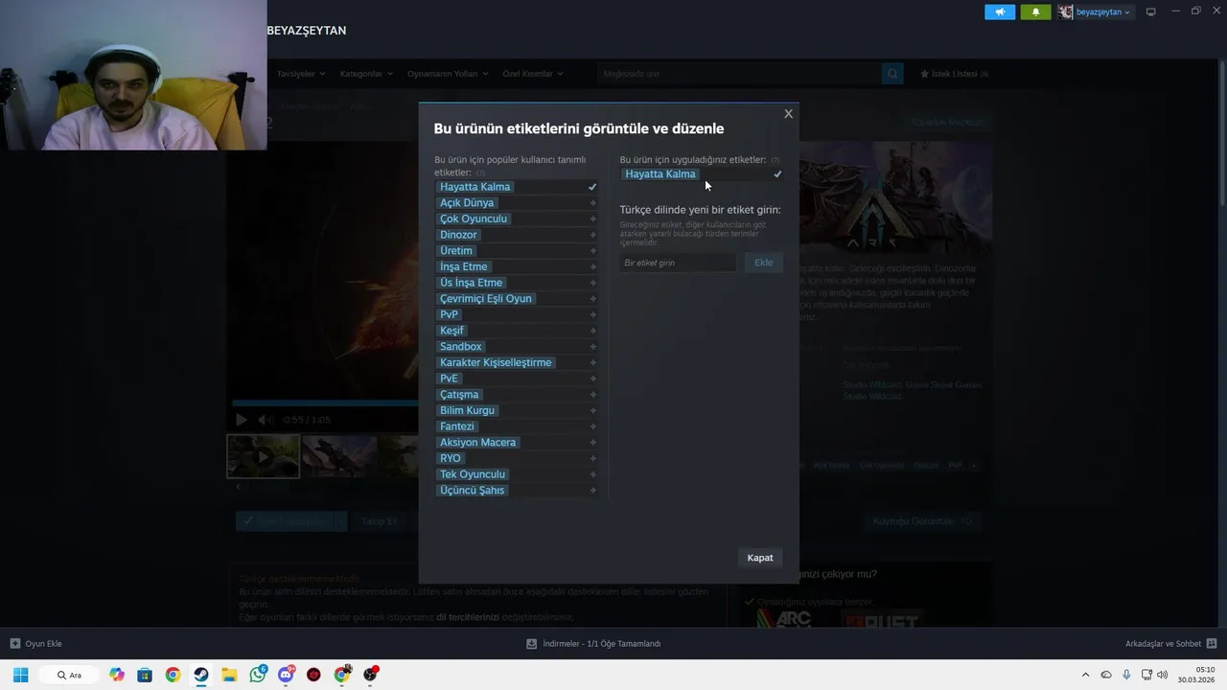1227x690 pixels.
Task: Open the Bilim Kurgu tag link
Action: coord(467,410)
